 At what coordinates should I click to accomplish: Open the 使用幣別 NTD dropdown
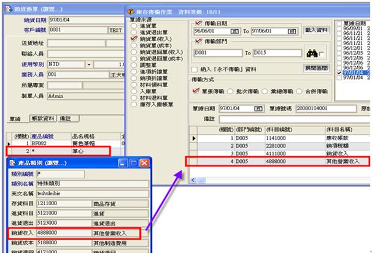(x=88, y=64)
